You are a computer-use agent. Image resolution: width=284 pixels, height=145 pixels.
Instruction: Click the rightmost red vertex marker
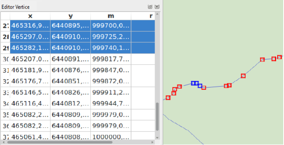click(x=279, y=57)
